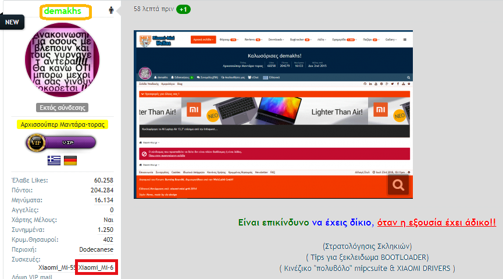Viewport: 503px width, 279px height.
Task: Click the Εκτός σύνδεσης status label
Action: pyautogui.click(x=62, y=108)
